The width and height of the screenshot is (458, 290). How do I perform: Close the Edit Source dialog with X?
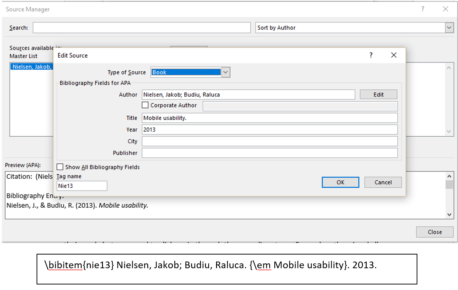[394, 55]
